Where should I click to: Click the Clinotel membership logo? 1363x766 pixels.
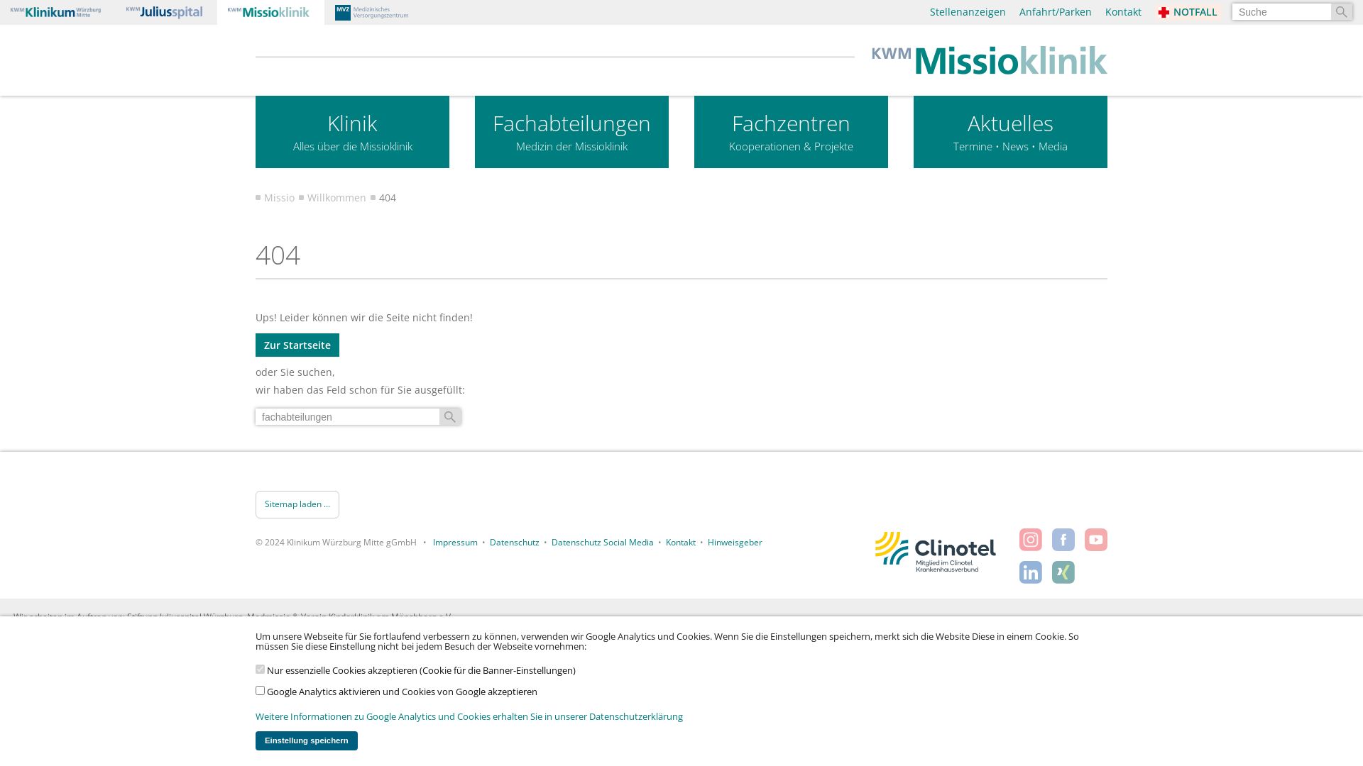[935, 552]
